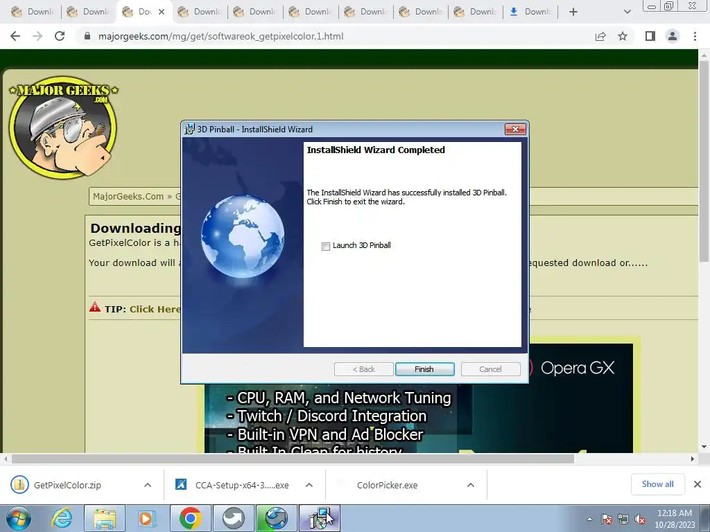
Task: Click the disabled Back button in the wizard
Action: click(363, 369)
